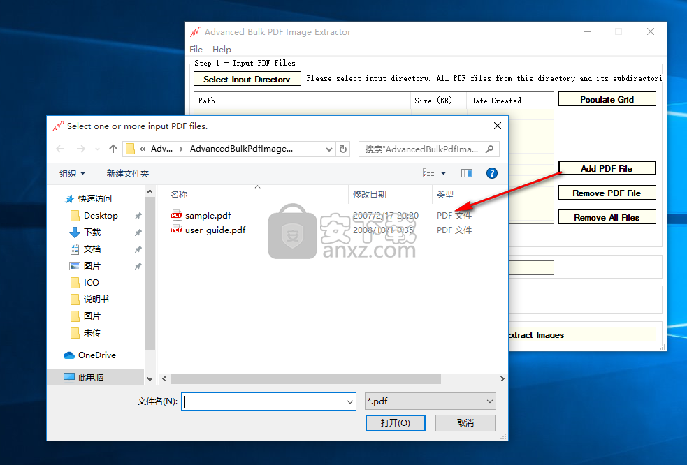
Task: Close the file selection dialog
Action: click(x=498, y=126)
